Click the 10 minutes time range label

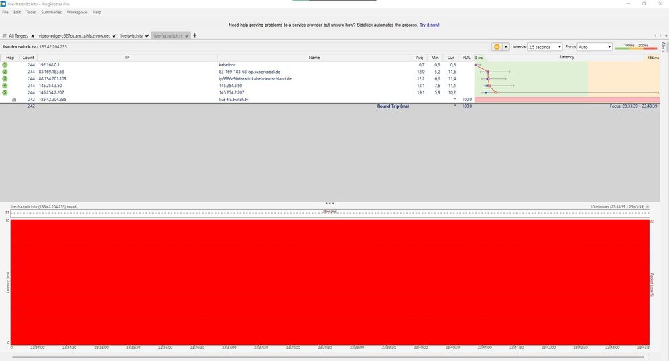click(617, 207)
